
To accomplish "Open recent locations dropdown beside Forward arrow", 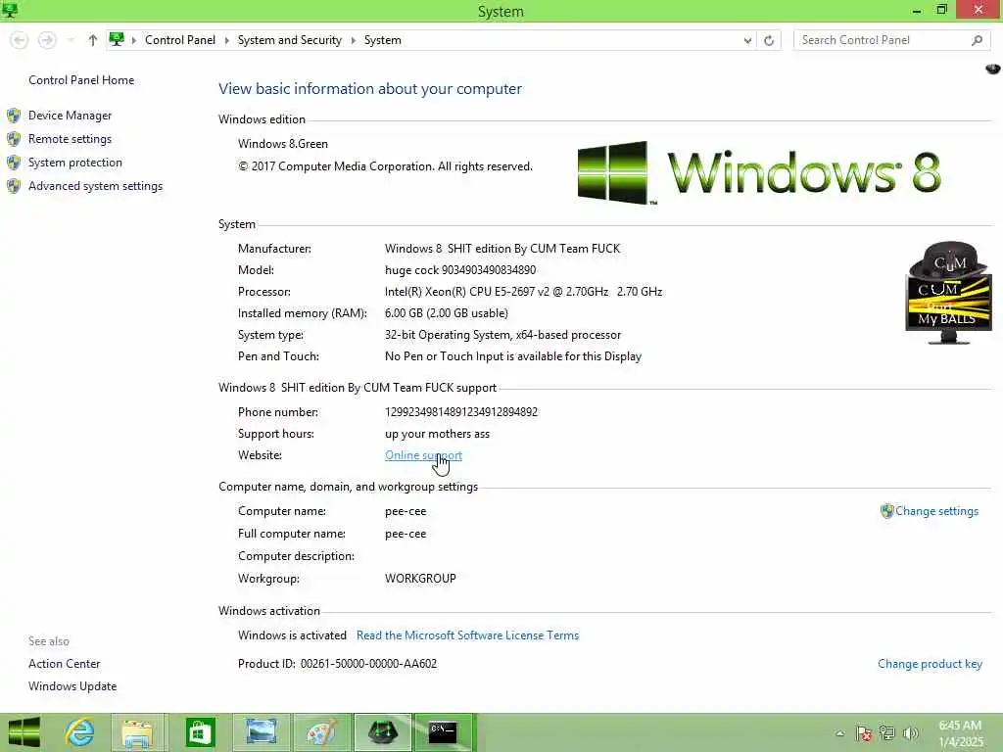I will [71, 40].
